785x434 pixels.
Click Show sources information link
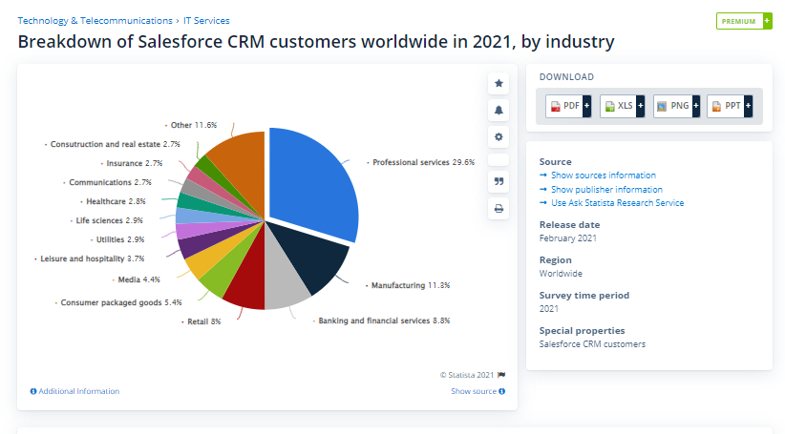coord(603,176)
